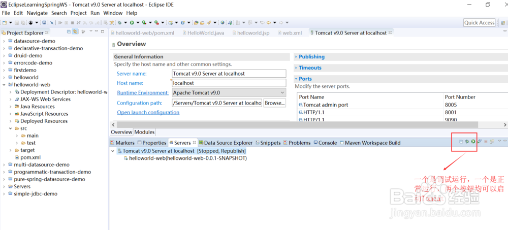Expand the Java Resources node
This screenshot has height=230, width=508.
tap(10, 107)
